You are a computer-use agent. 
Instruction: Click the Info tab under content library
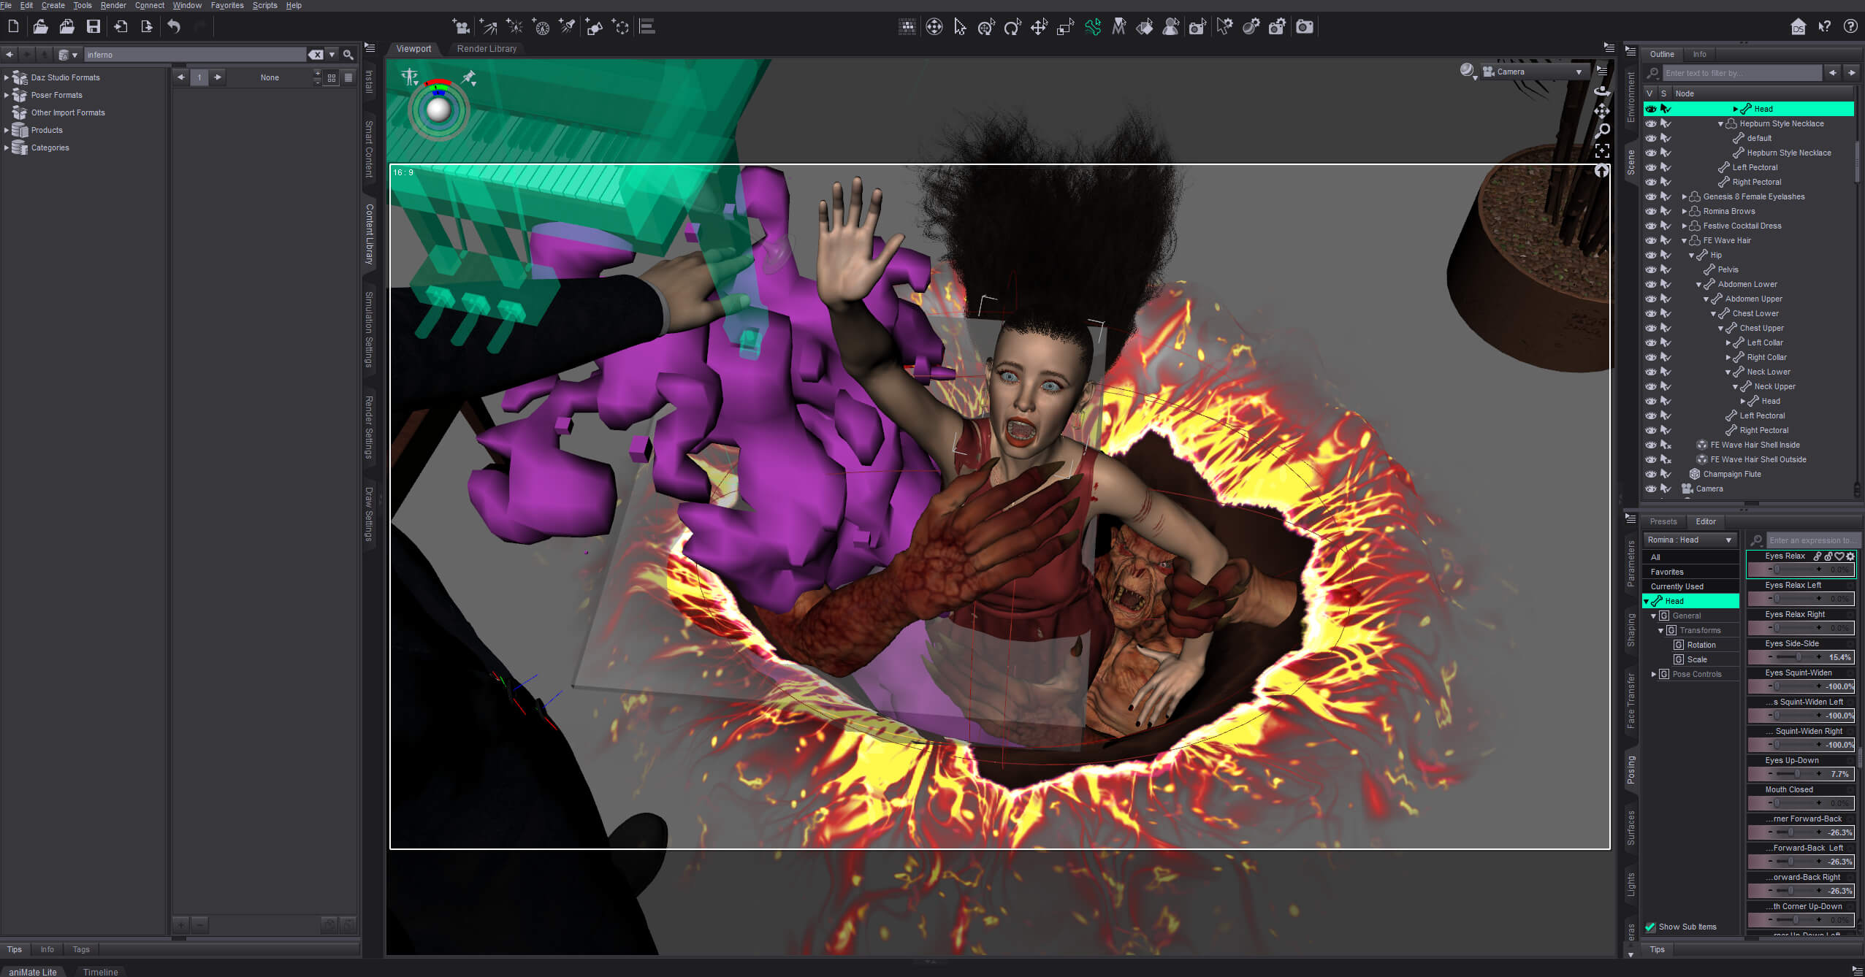pos(47,949)
